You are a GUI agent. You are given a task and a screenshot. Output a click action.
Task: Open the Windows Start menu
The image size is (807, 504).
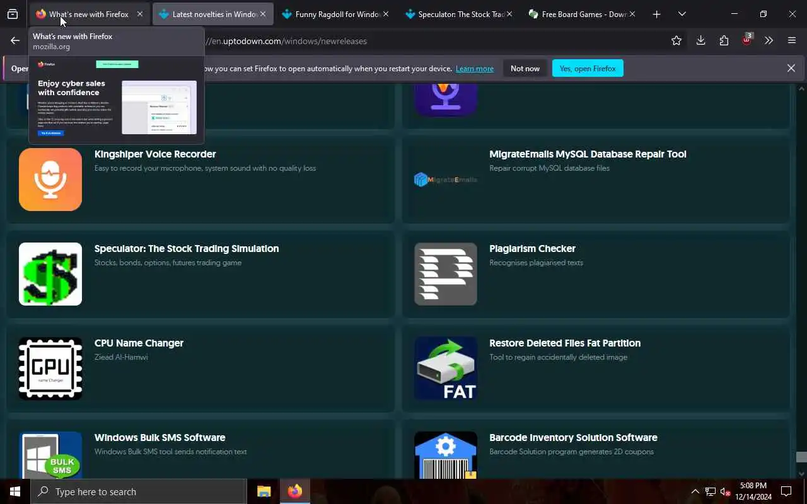(15, 491)
